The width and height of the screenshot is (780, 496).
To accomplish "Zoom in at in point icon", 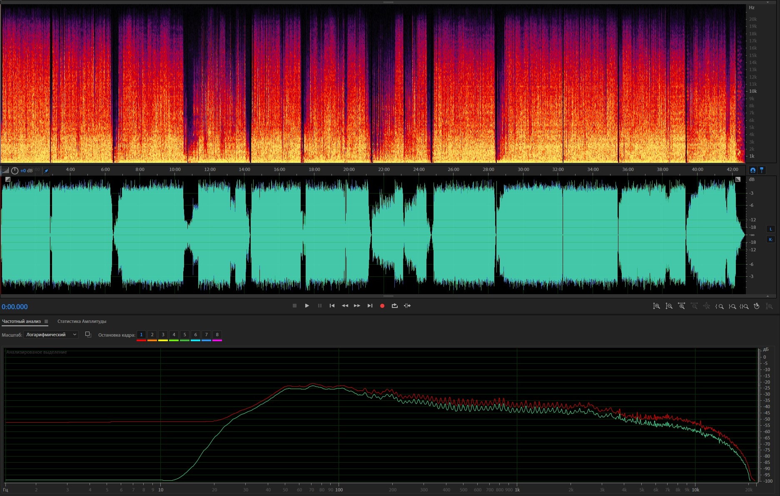I will (x=719, y=306).
